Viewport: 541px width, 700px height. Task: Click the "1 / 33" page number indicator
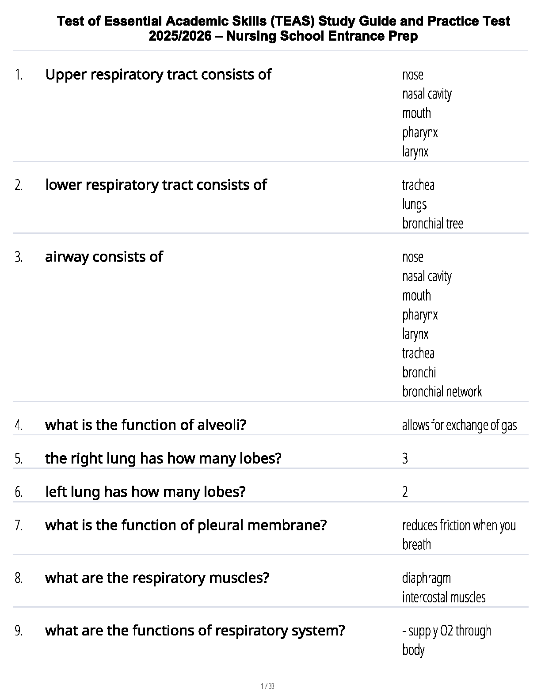tap(268, 686)
